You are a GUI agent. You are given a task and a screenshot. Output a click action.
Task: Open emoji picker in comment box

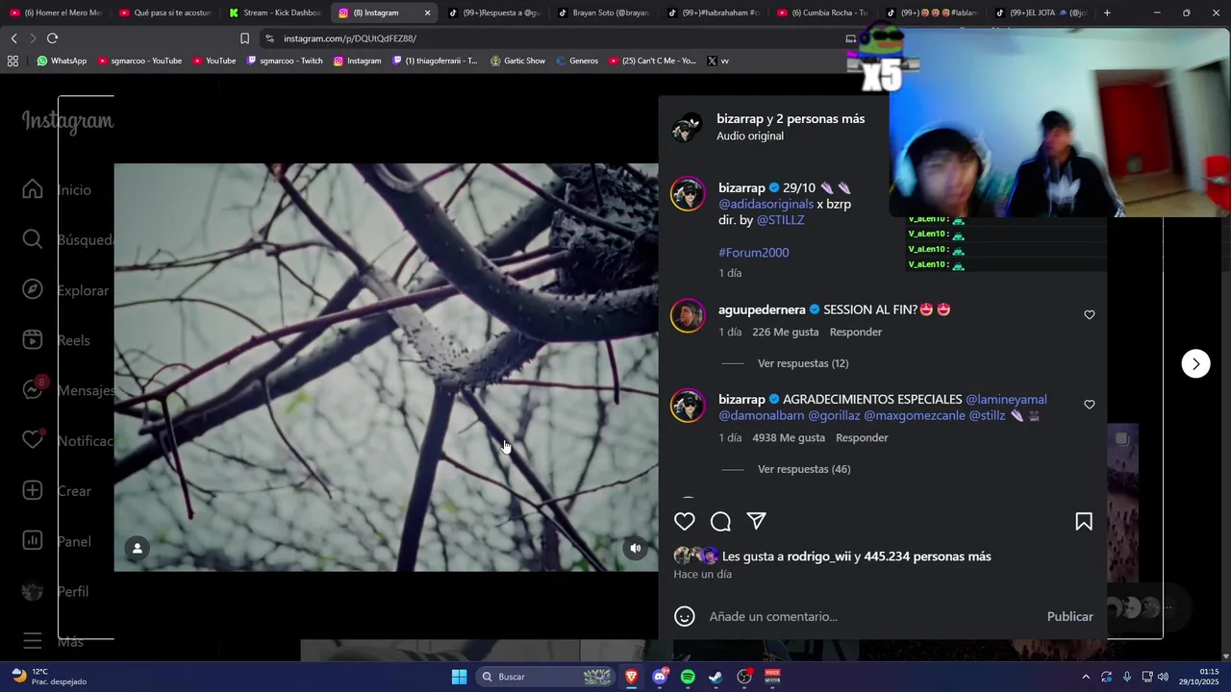coord(685,616)
